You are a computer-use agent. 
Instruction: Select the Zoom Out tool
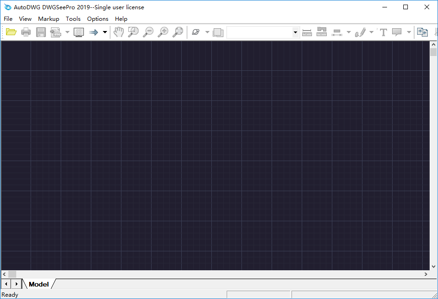click(148, 32)
